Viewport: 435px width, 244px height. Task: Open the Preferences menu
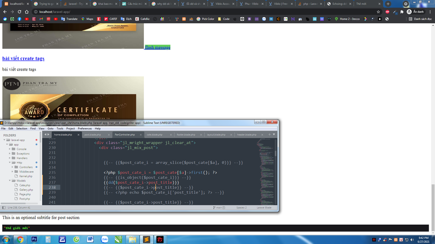pos(85,128)
